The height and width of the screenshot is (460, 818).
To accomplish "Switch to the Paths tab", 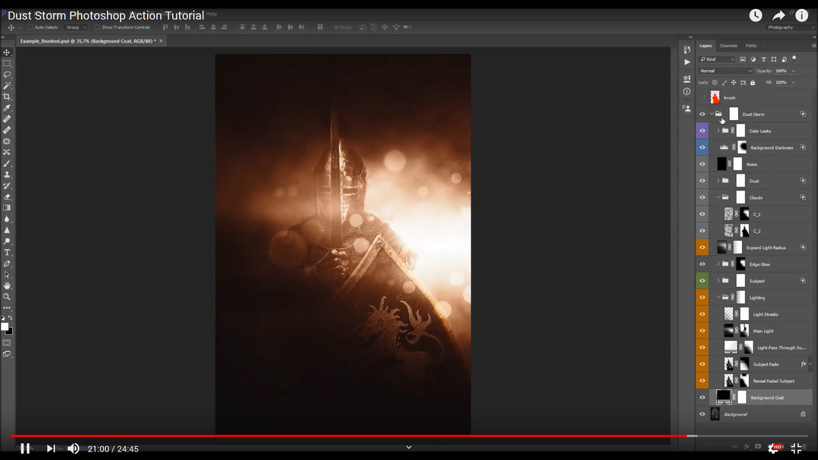I will pyautogui.click(x=751, y=46).
